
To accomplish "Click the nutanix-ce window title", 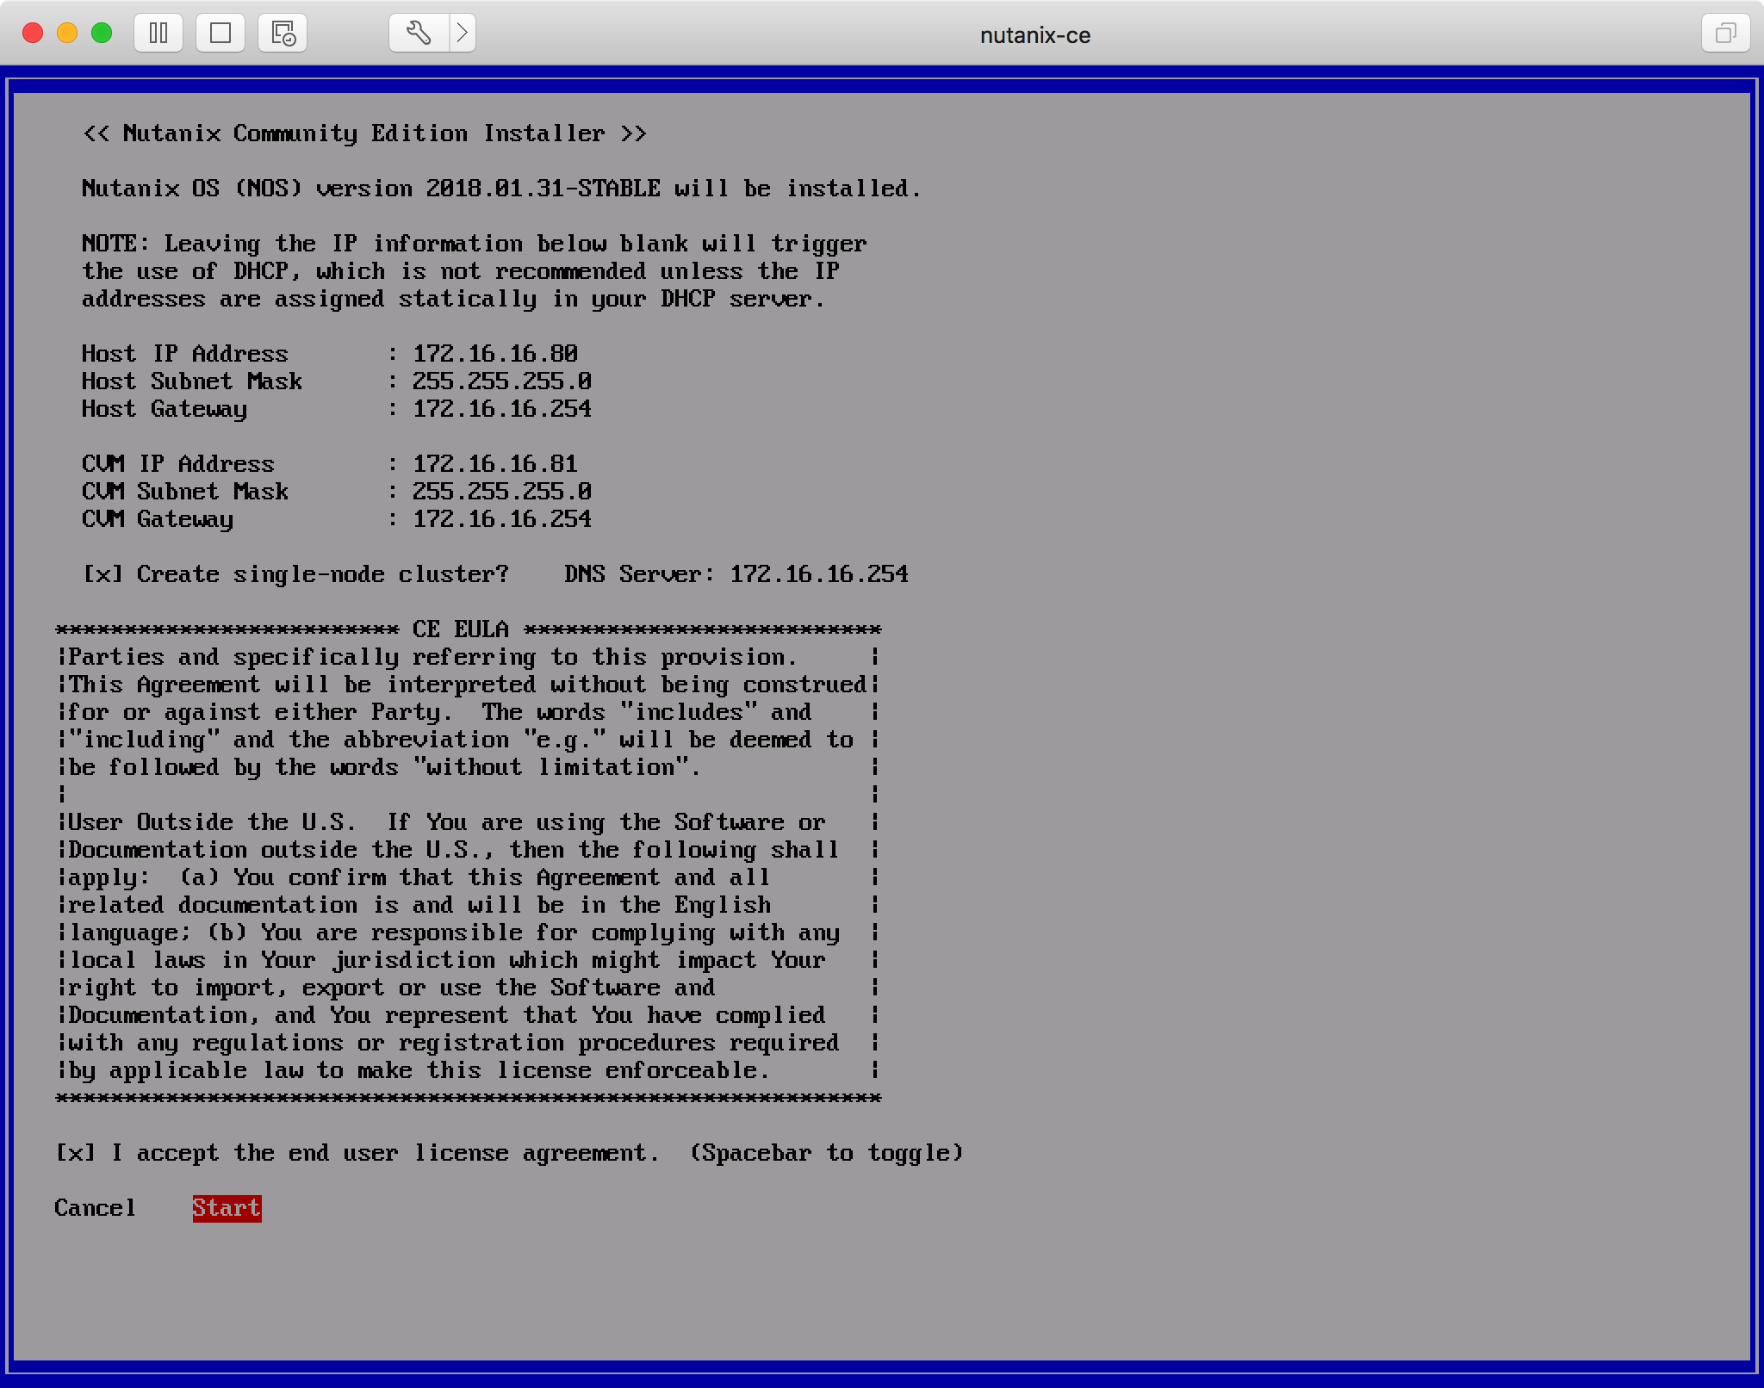I will coord(1035,35).
